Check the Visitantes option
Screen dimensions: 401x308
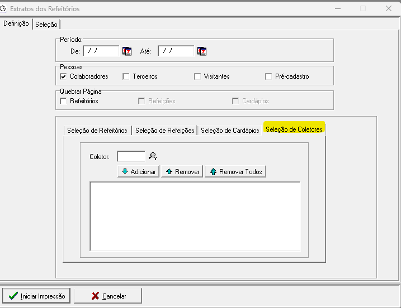197,76
